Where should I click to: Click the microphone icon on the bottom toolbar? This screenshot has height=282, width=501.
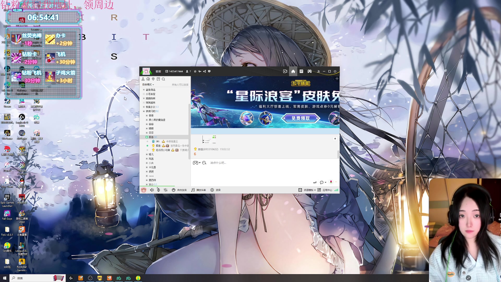coord(158,190)
